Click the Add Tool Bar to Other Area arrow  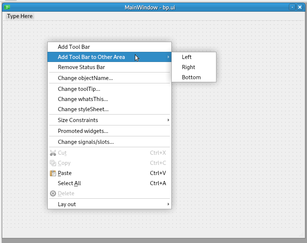coord(168,57)
